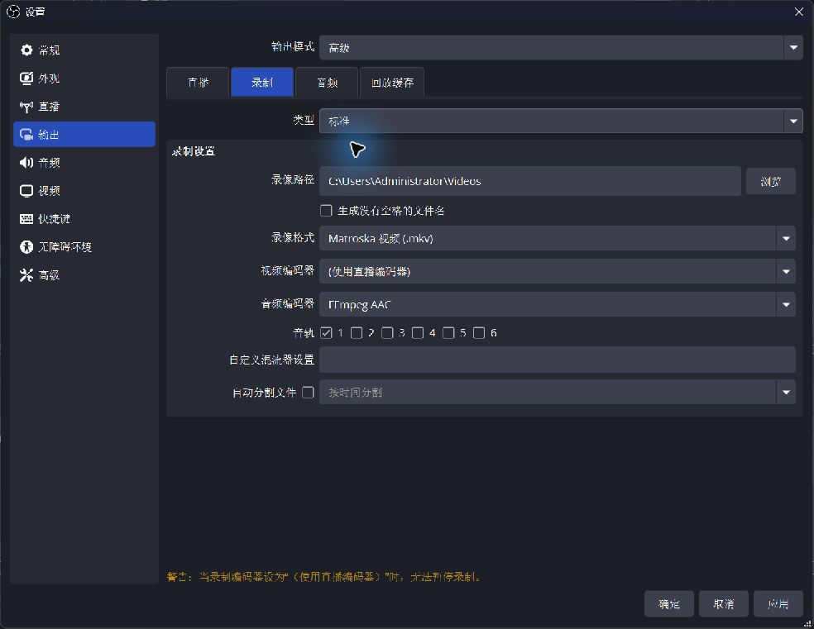814x629 pixels.
Task: Click the 录像路径 path input field
Action: (x=529, y=181)
